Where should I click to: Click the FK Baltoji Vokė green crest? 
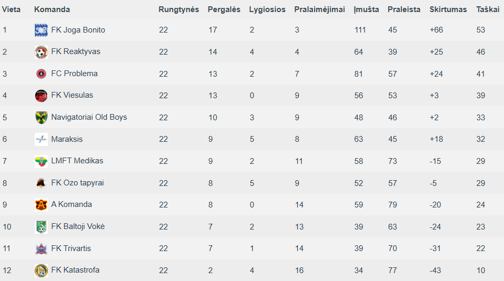(41, 226)
